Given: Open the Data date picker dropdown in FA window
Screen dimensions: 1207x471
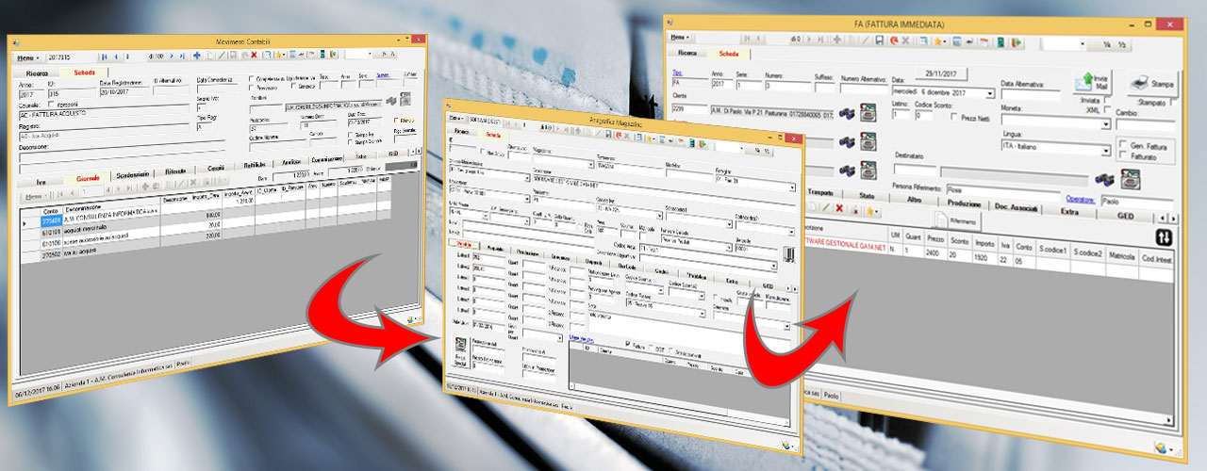Looking at the screenshot, I should 989,93.
